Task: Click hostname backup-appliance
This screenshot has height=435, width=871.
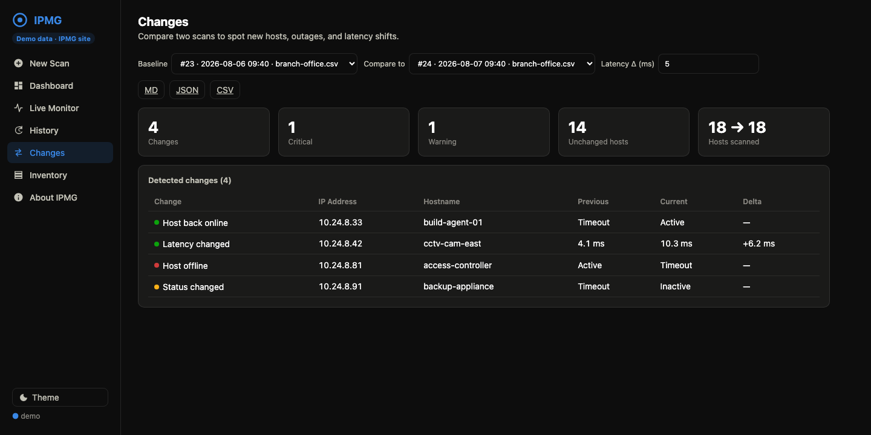Action: [x=458, y=286]
